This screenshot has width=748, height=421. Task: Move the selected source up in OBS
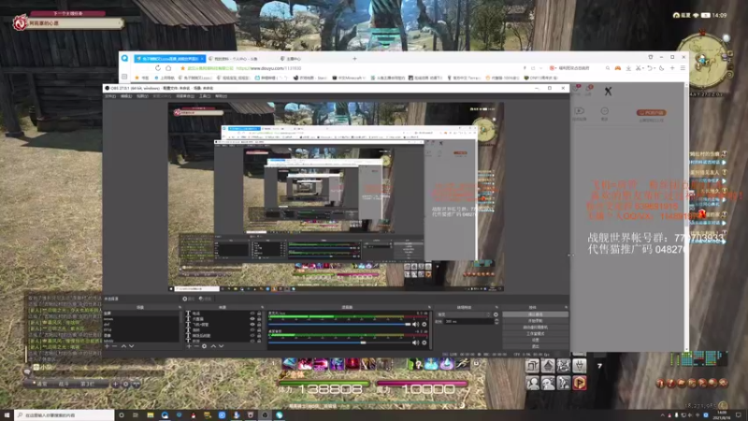[x=213, y=346]
